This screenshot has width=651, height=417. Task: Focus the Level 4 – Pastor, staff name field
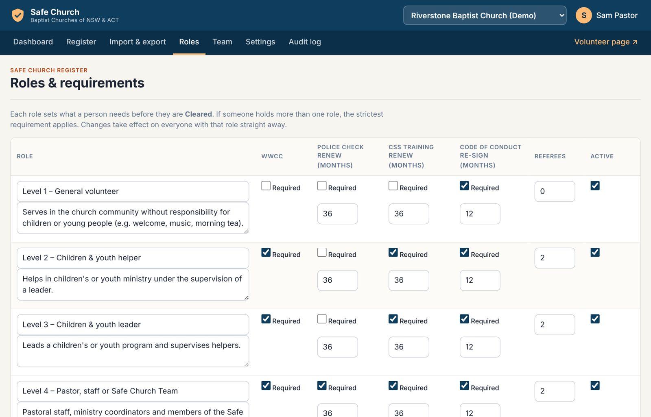(133, 391)
